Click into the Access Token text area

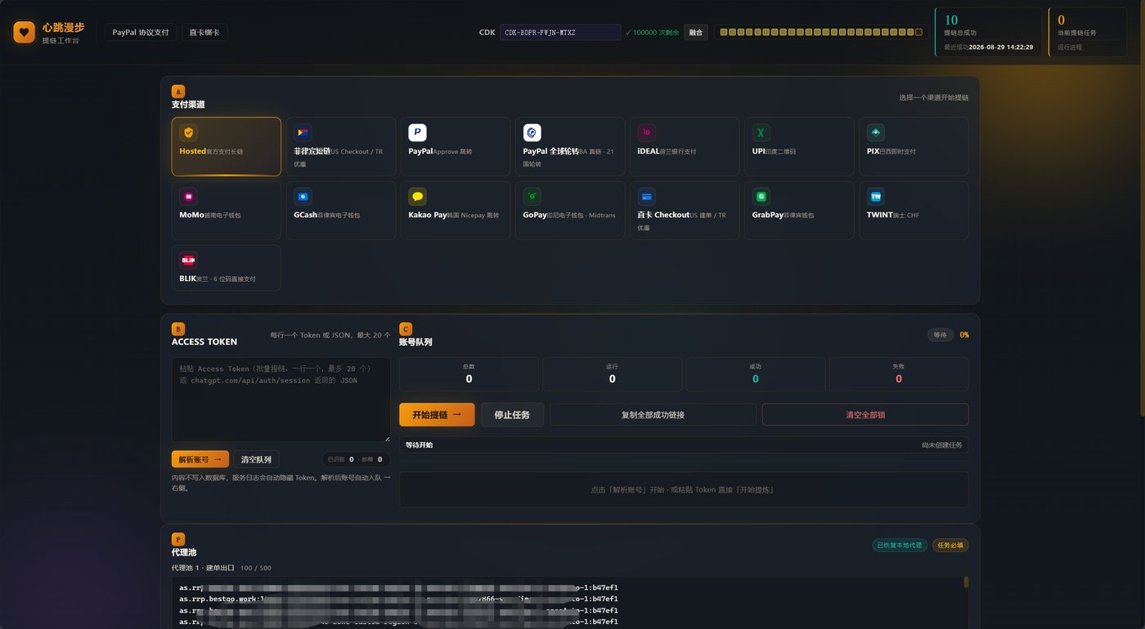[281, 399]
